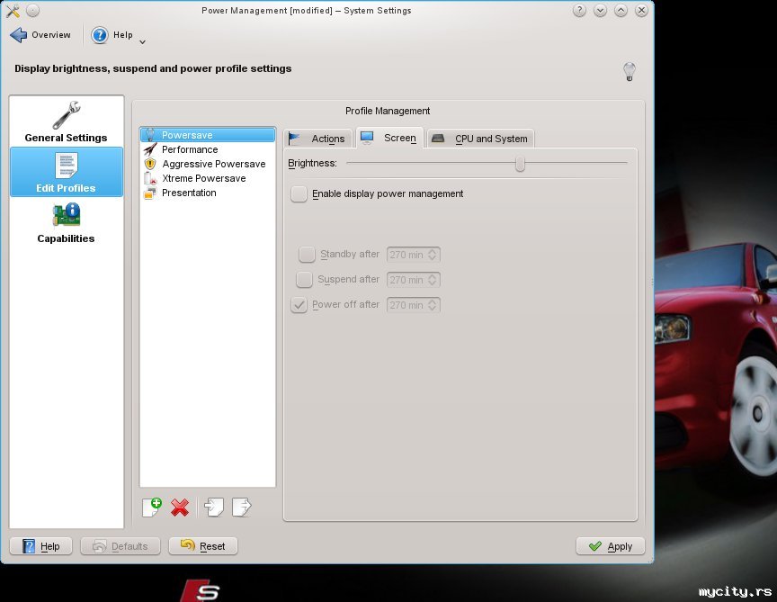Click the import profiles icon
Image resolution: width=777 pixels, height=602 pixels.
[214, 507]
